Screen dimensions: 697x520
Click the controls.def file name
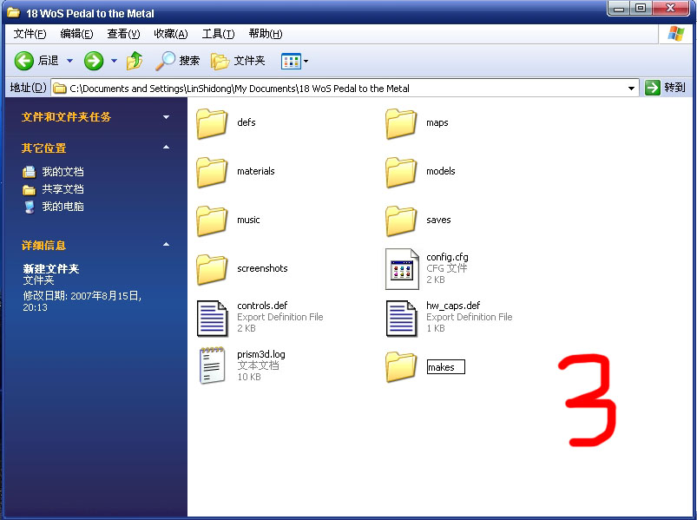(262, 306)
